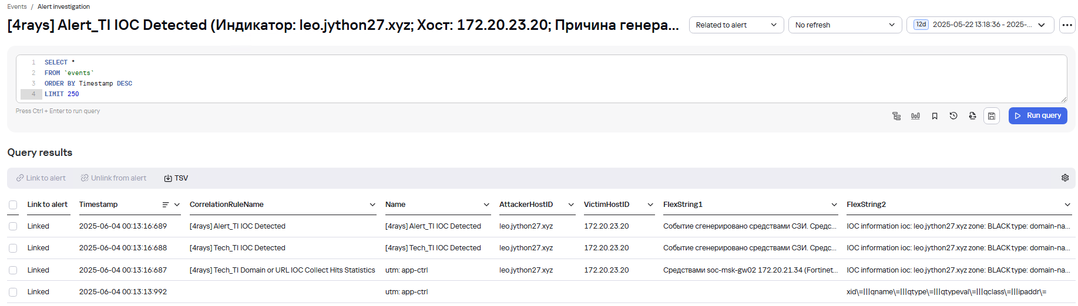Screen dimensions: 1078x306
Task: Expand the 'No refresh' interval dropdown
Action: 844,25
